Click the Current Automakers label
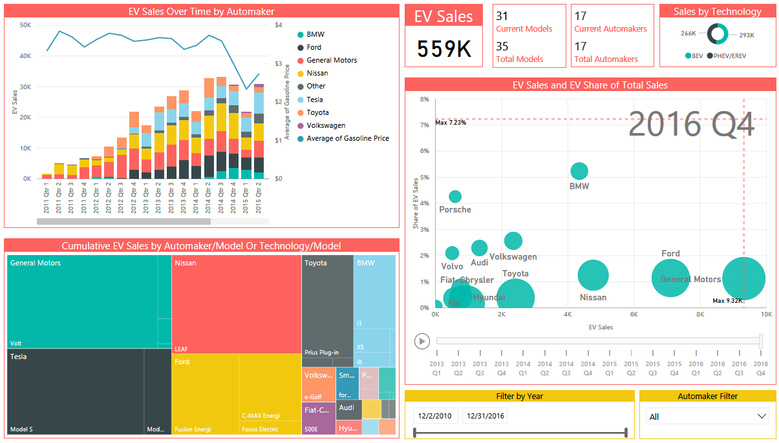This screenshot has width=779, height=443. click(x=610, y=29)
